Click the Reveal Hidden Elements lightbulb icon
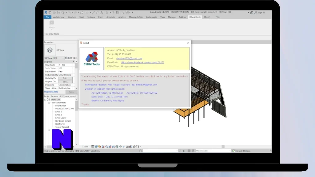The height and width of the screenshot is (177, 315). point(124,147)
